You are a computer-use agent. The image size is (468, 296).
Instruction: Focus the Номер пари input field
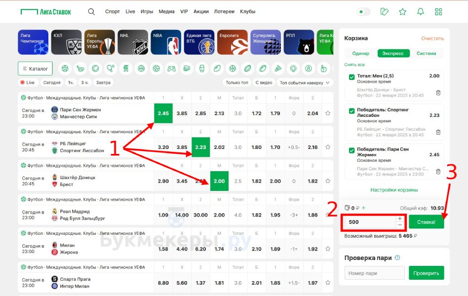pyautogui.click(x=375, y=273)
